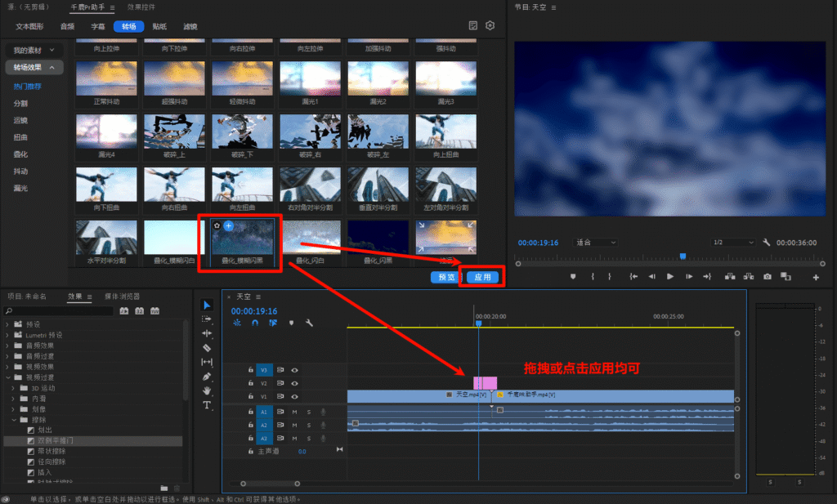This screenshot has width=837, height=504.
Task: Click the 应用 apply button
Action: (482, 277)
